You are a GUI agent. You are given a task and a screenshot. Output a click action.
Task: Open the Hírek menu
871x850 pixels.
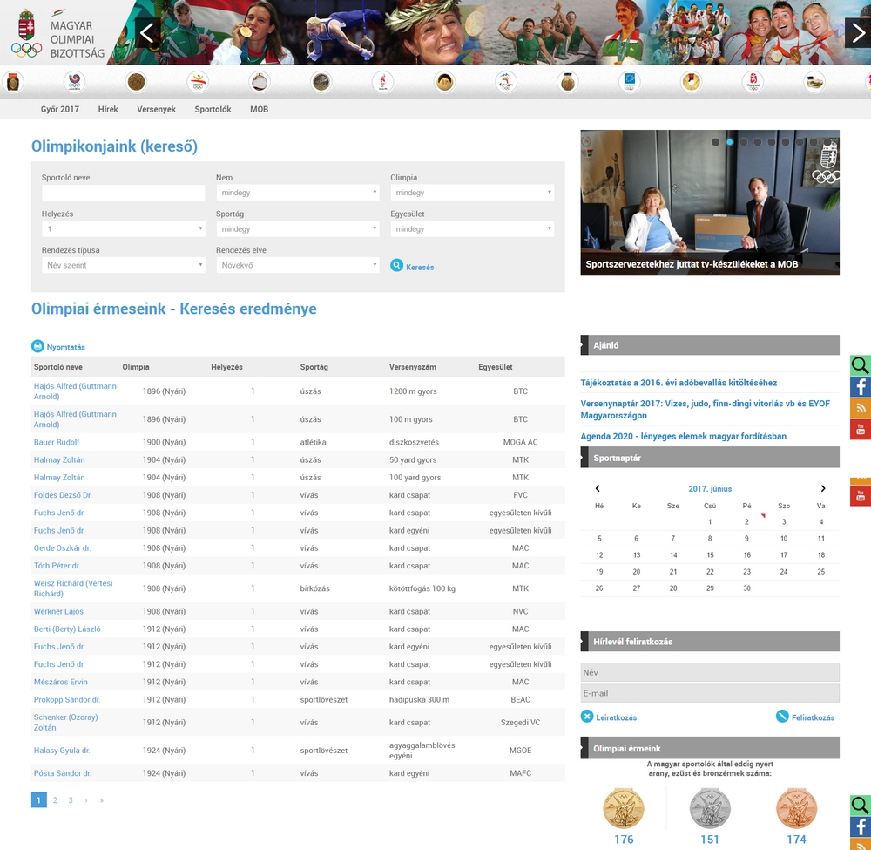[x=108, y=110]
